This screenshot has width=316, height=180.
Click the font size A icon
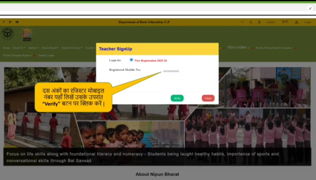coord(250,22)
